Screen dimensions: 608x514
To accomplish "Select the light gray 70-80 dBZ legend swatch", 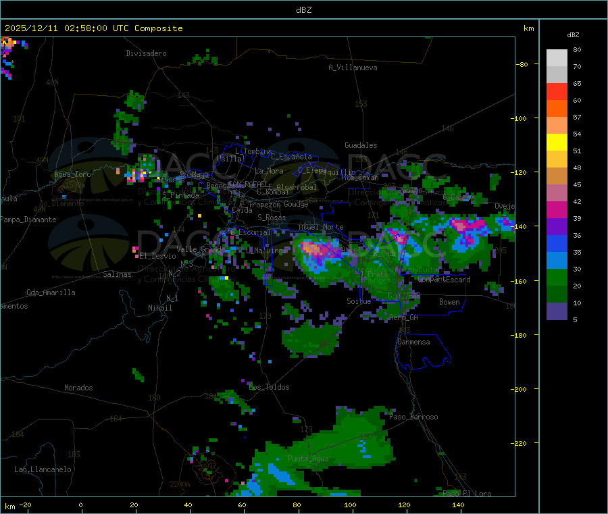I will point(557,58).
